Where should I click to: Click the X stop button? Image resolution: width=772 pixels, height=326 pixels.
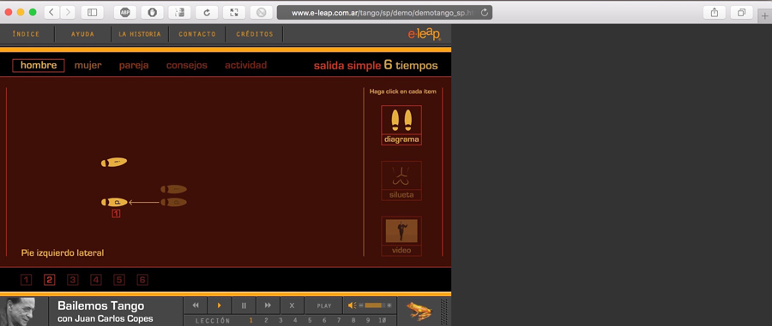point(292,305)
